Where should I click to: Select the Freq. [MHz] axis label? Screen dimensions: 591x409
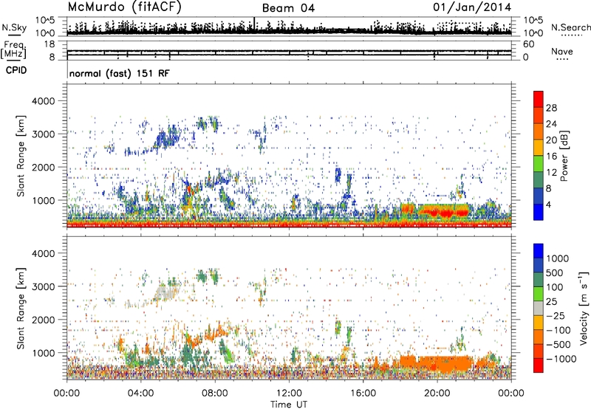click(13, 49)
